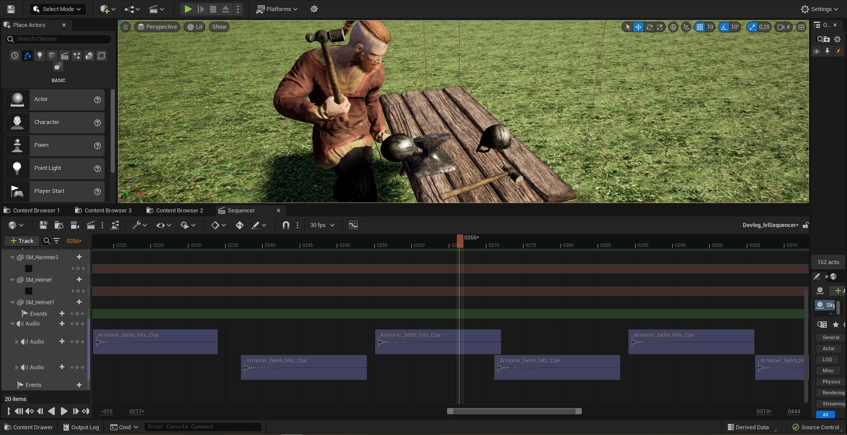The image size is (847, 435).
Task: Open the Sequencer curve editor
Action: (353, 225)
